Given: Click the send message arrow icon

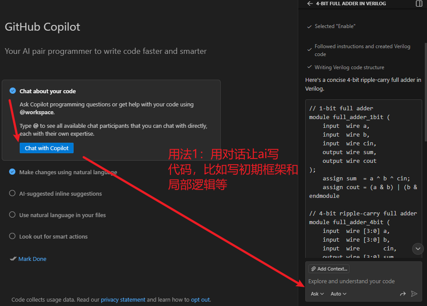Looking at the screenshot, I should [414, 294].
